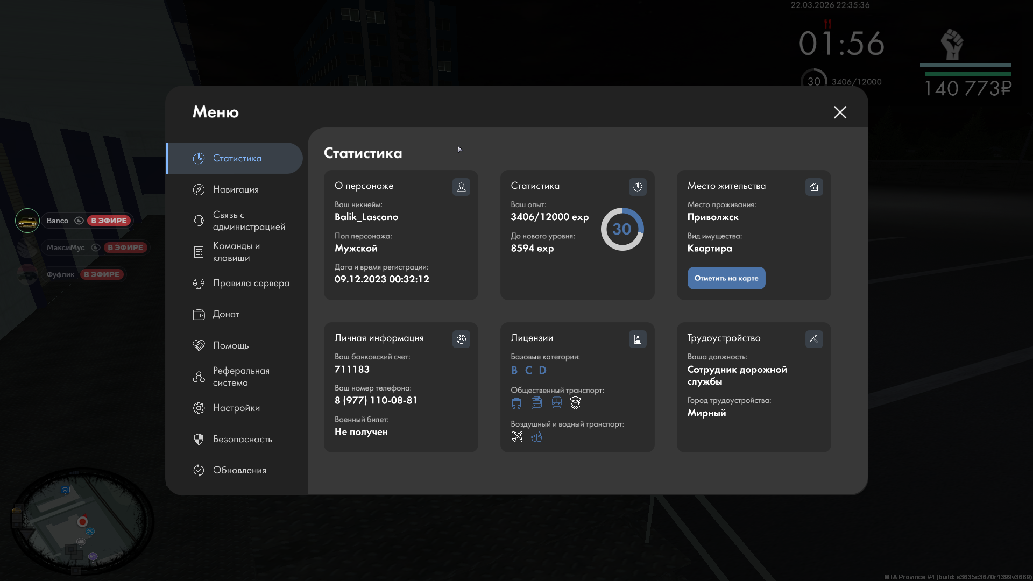This screenshot has width=1033, height=581.
Task: Toggle the eye icon next to Banco stream
Action: click(x=79, y=221)
